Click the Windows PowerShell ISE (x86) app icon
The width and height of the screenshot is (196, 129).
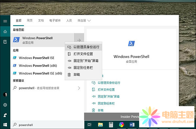tap(15, 73)
